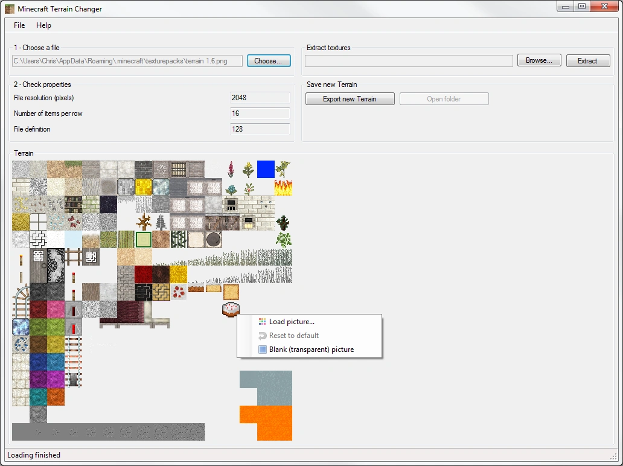This screenshot has height=466, width=623.
Task: Select the large gray-blue water texture block
Action: [x=266, y=388]
